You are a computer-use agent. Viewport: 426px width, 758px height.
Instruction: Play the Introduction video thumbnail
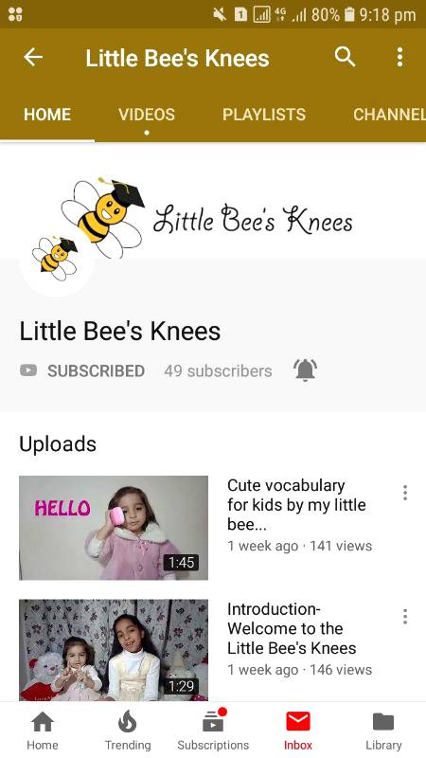click(x=114, y=650)
